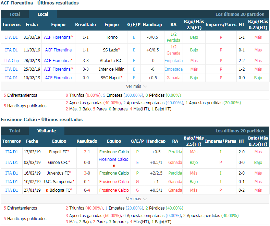Click handicap value -0/0.5
270x226 pixels.
[x=152, y=37]
